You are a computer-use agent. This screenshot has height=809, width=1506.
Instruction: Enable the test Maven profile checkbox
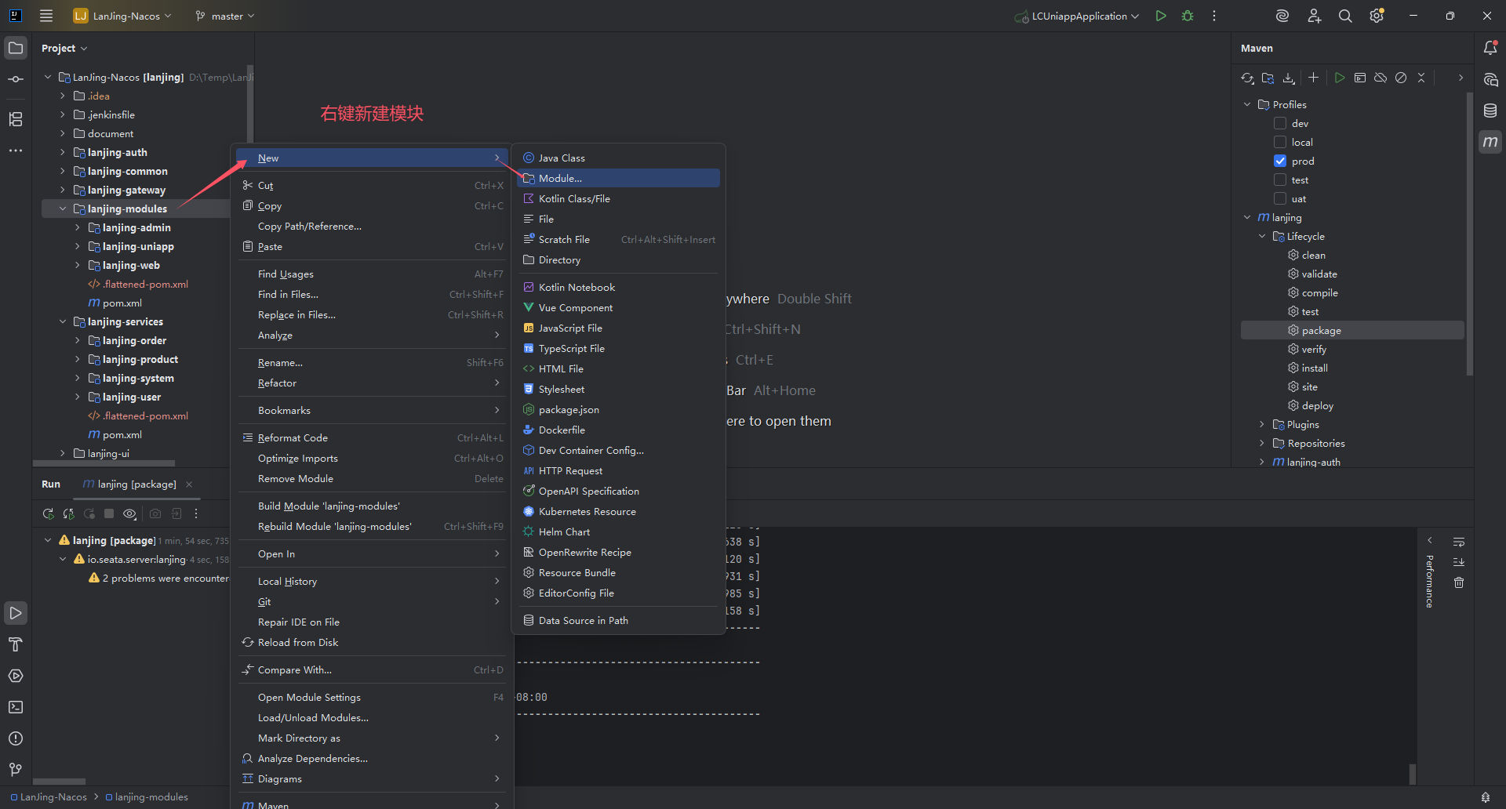[1280, 180]
